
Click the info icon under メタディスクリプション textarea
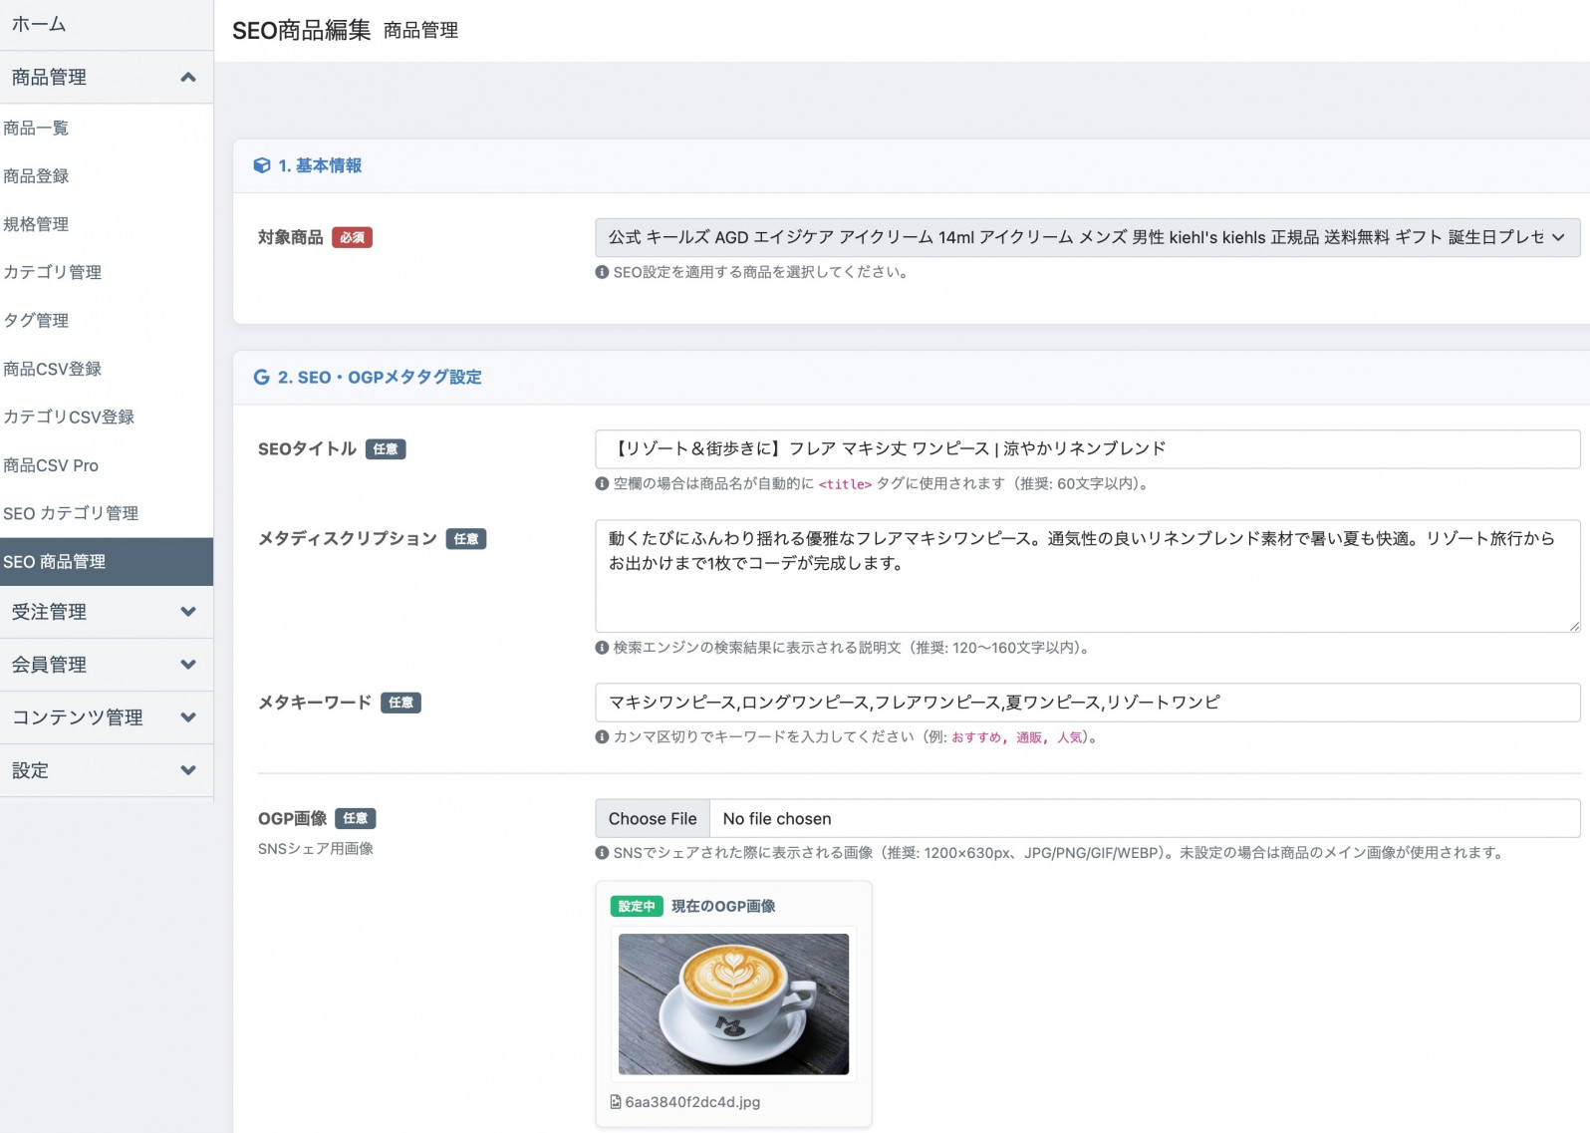(x=602, y=648)
